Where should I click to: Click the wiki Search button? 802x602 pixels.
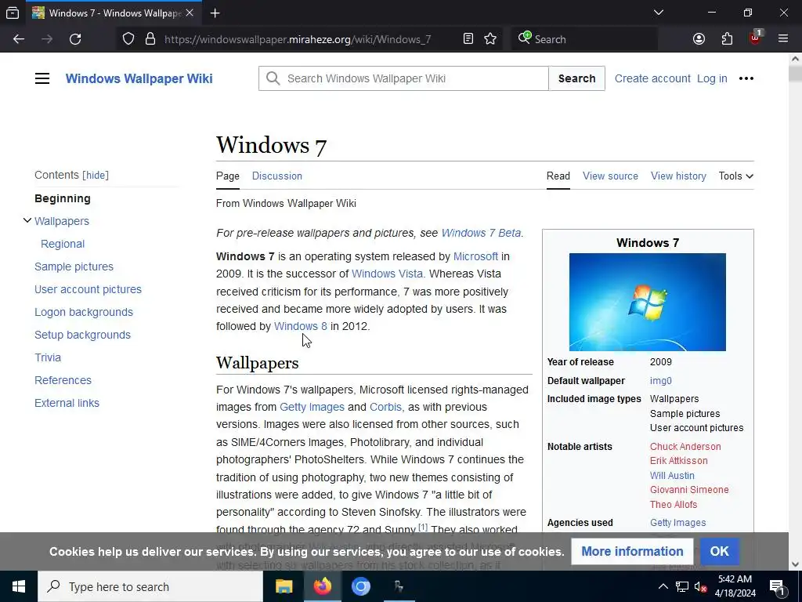(576, 78)
